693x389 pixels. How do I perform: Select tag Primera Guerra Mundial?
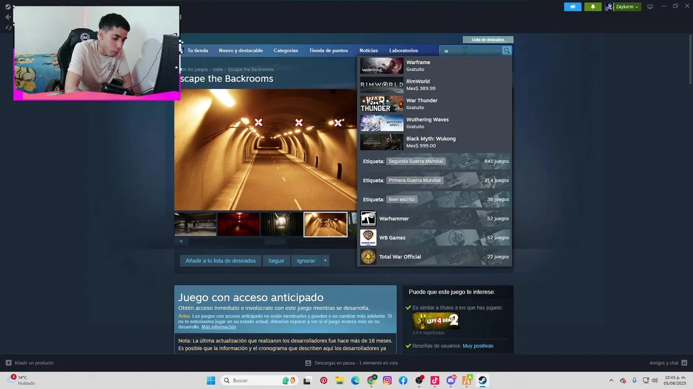tap(415, 180)
